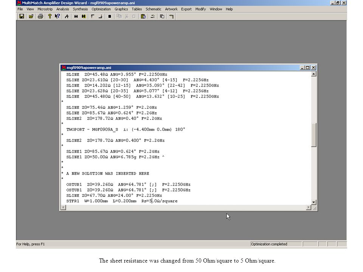Open the Help menu

[229, 9]
